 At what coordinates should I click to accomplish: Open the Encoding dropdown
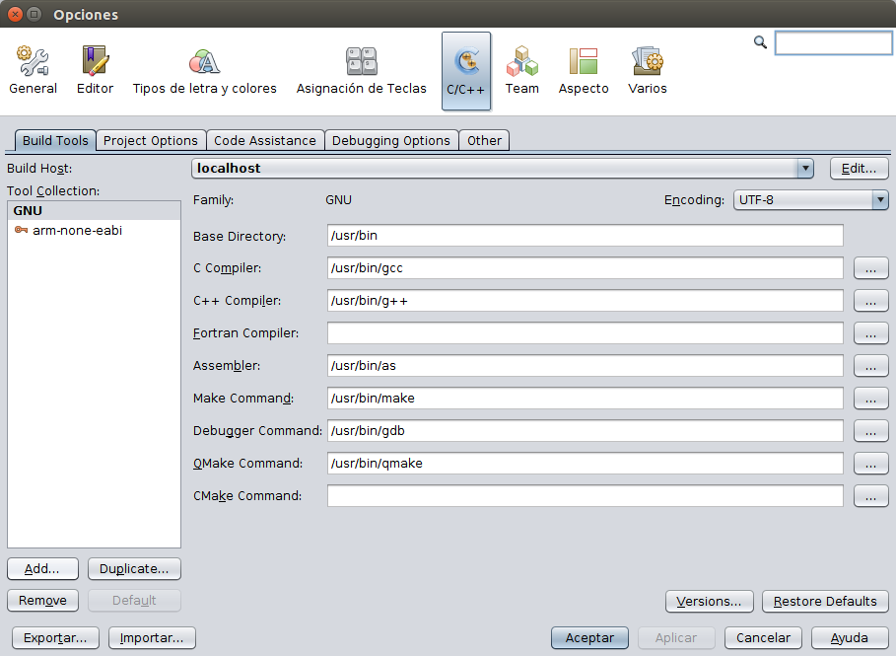pyautogui.click(x=878, y=199)
